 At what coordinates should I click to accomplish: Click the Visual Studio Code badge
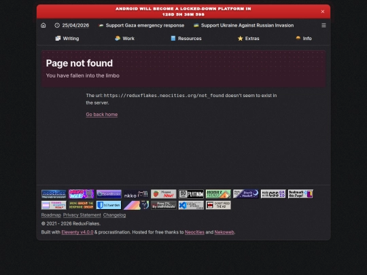191,205
